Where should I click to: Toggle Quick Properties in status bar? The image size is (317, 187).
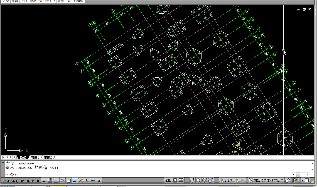(99, 180)
